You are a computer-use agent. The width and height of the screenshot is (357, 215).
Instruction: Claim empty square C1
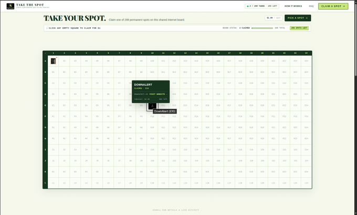click(x=53, y=83)
